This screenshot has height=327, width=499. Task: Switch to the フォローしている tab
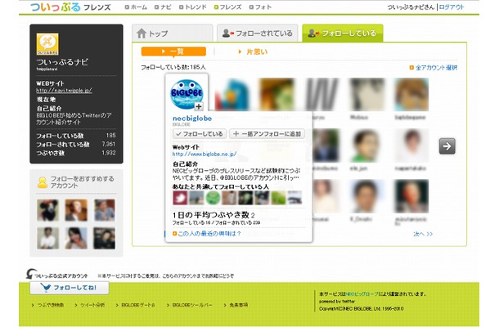coord(343,33)
